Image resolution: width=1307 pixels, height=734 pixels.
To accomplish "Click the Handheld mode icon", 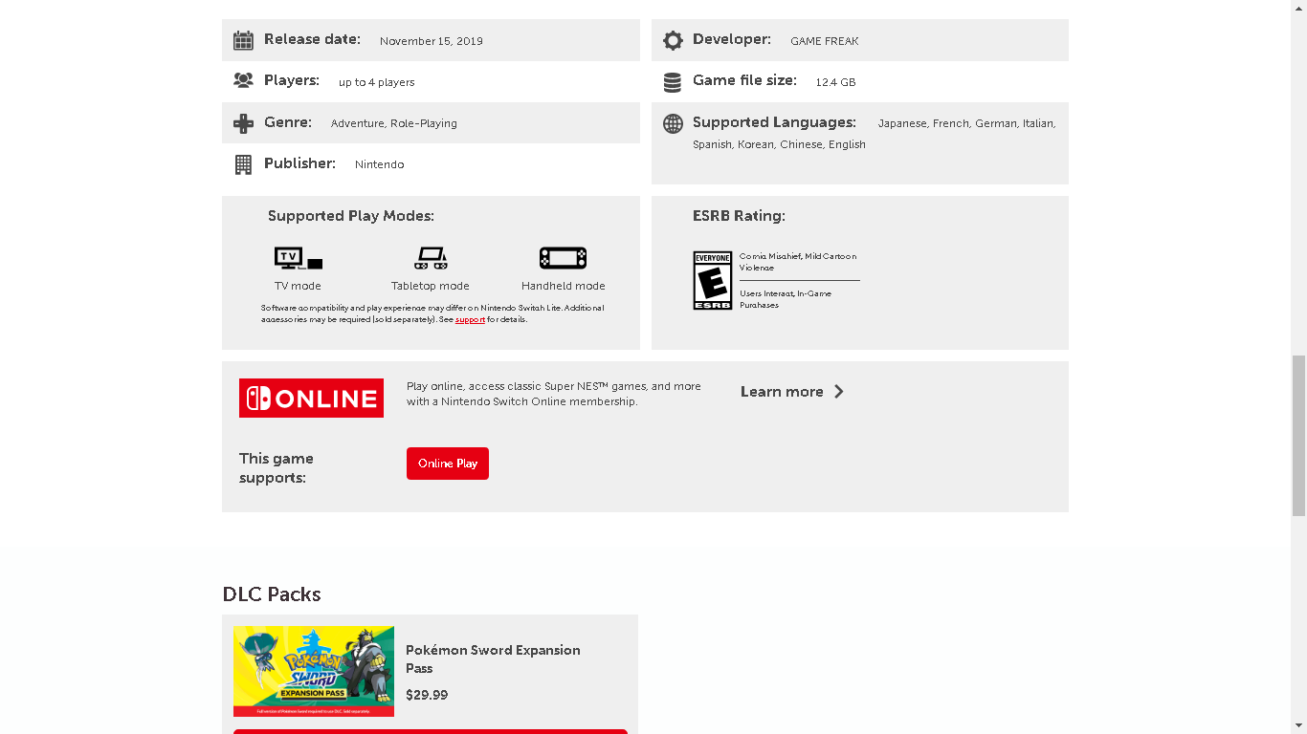I will coord(563,258).
